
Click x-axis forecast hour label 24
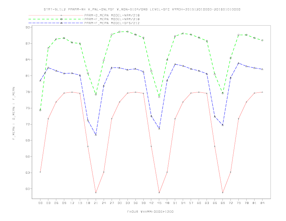(x=104, y=203)
